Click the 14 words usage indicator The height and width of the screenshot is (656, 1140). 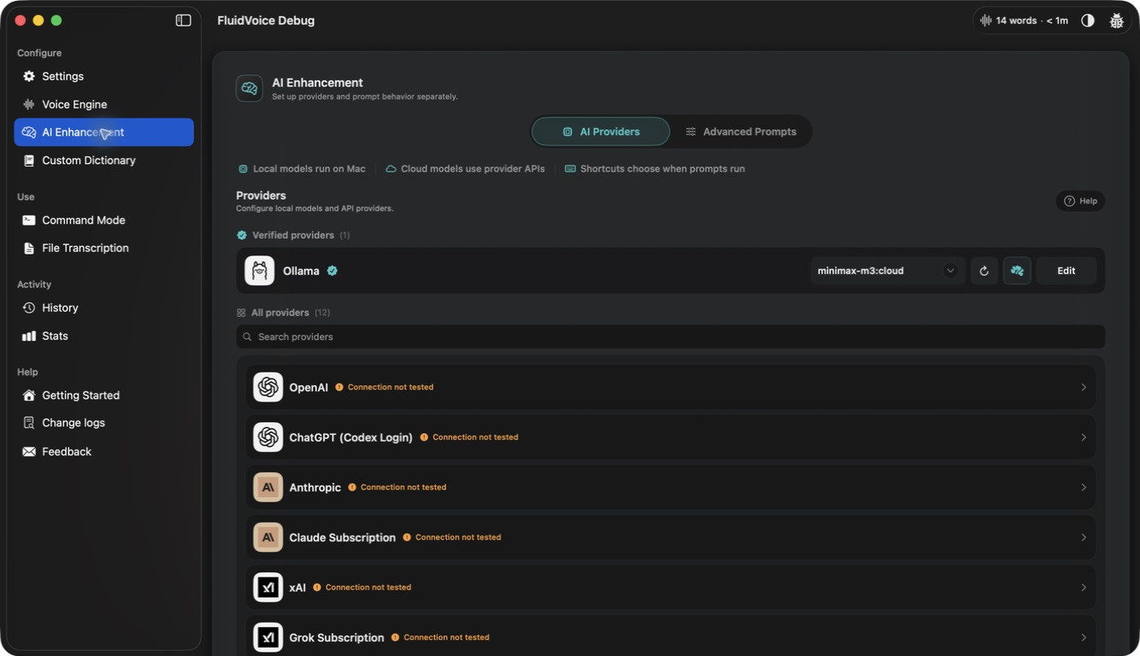coord(1024,20)
